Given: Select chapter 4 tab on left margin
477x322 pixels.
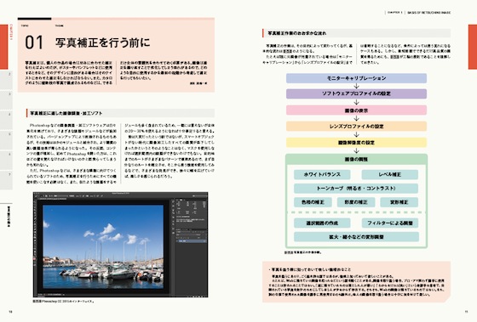Looking at the screenshot, I should pos(6,120).
